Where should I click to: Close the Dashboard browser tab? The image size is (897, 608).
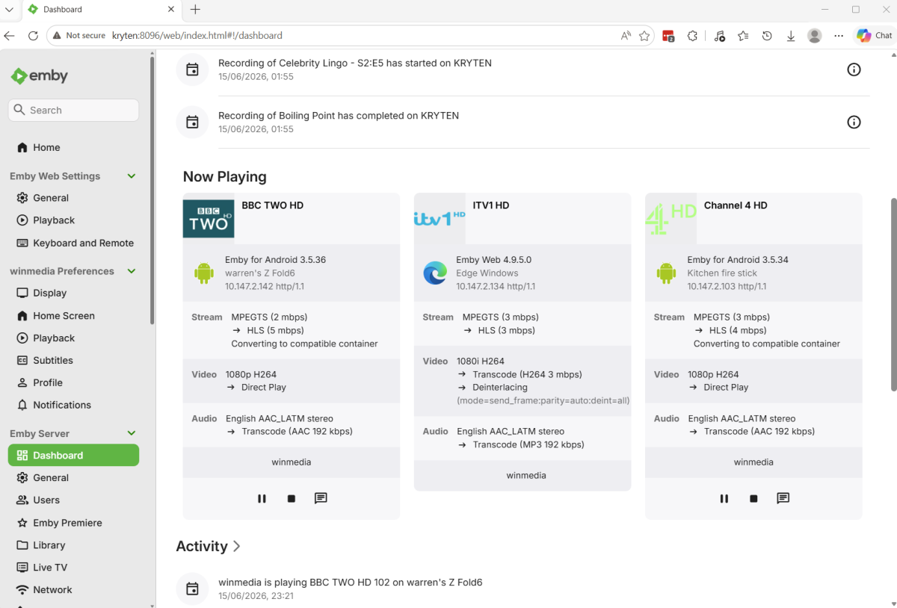coord(170,9)
